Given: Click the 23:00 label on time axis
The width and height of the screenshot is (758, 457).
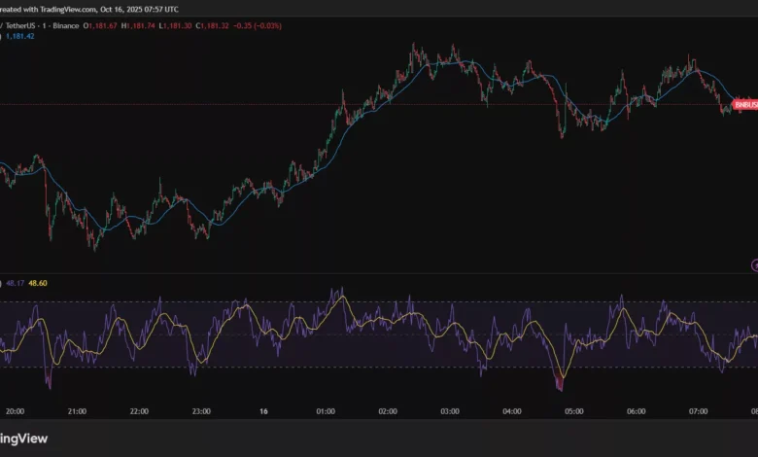Looking at the screenshot, I should pos(201,411).
